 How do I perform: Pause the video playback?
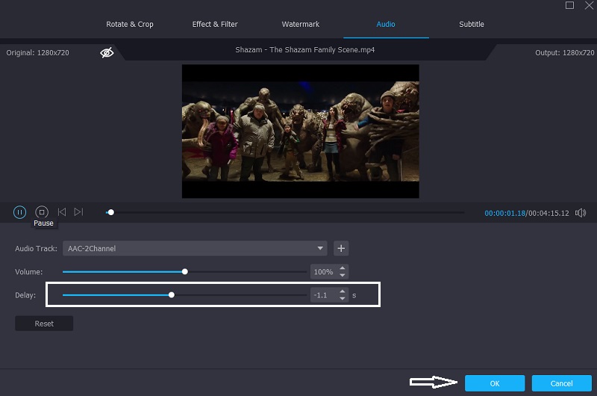[x=20, y=212]
